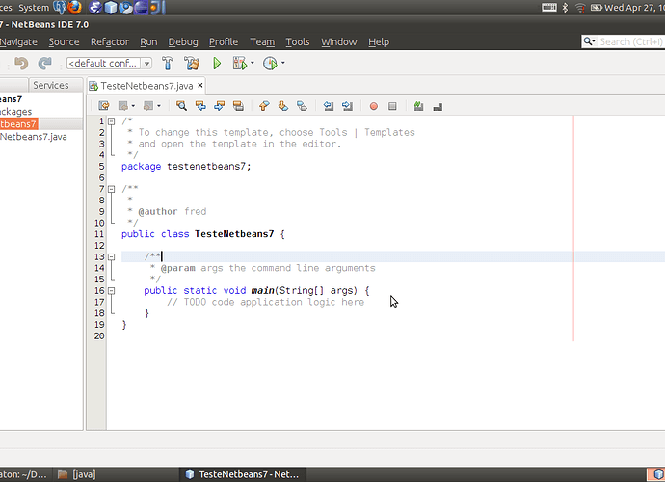This screenshot has height=482, width=665.
Task: Switch to TesteNetbeans7 - Net... taskbar button
Action: coord(243,474)
